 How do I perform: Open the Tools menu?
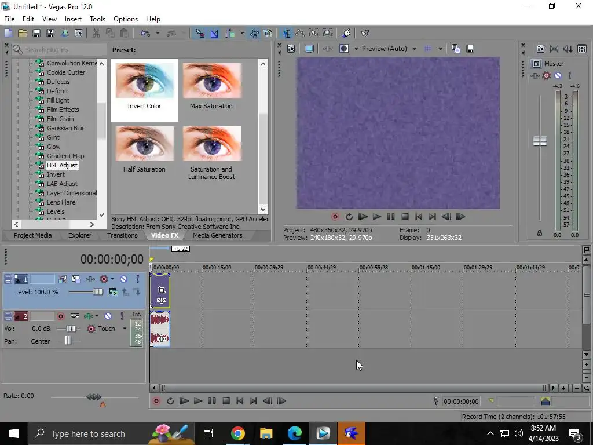97,19
